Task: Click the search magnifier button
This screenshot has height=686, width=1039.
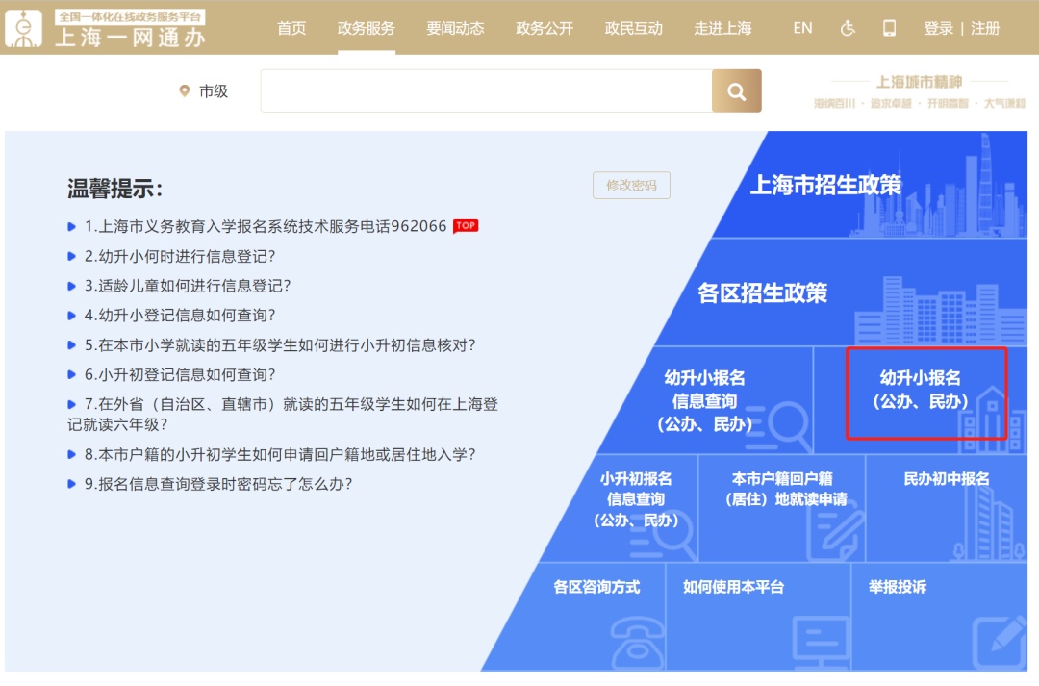Action: tap(736, 90)
